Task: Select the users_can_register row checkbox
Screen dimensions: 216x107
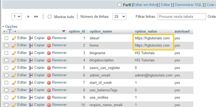Action: [x=6, y=68]
